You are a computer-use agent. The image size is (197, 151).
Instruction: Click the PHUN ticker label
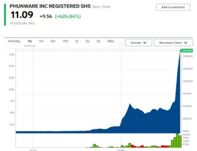[106, 7]
